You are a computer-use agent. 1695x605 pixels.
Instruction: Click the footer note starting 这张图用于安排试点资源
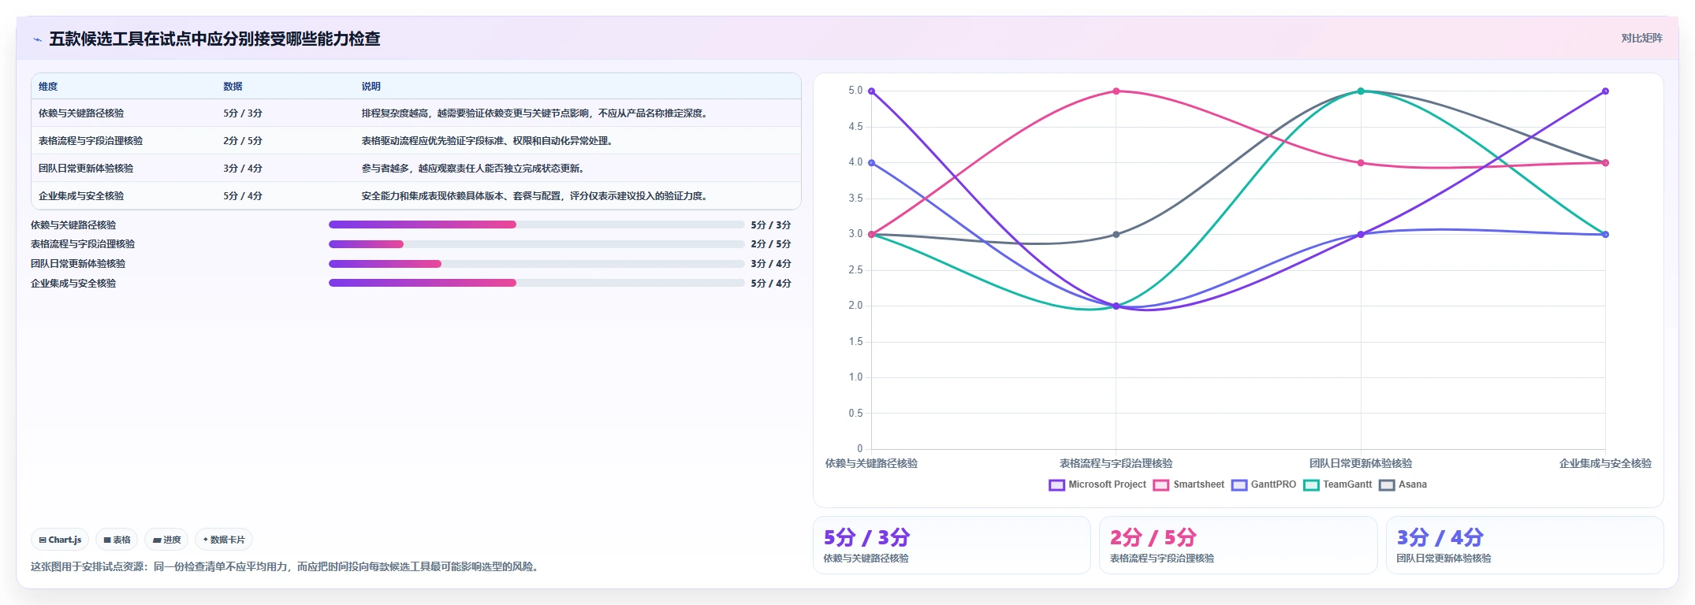(x=287, y=567)
